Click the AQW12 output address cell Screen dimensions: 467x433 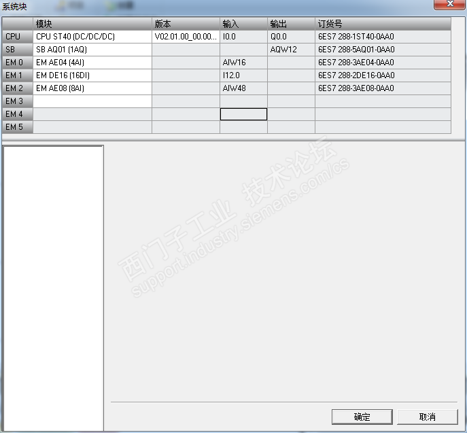coord(291,50)
